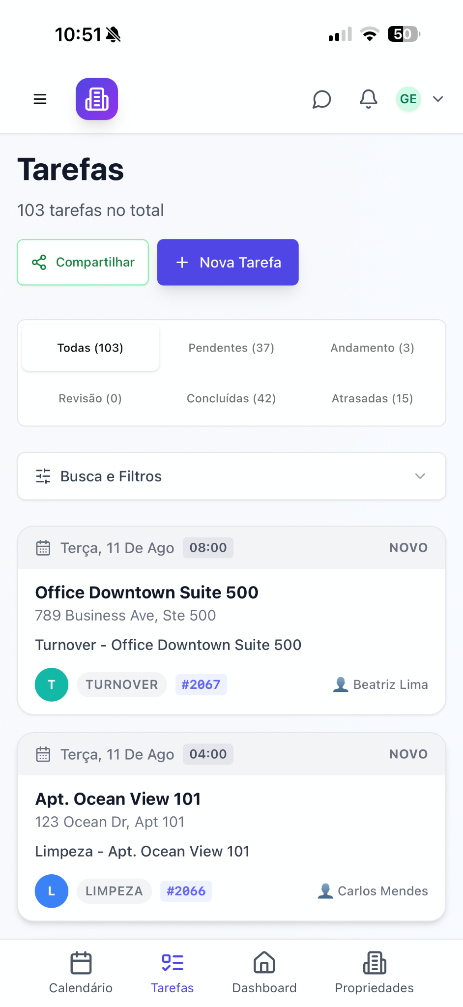Click NOVO status on Office Downtown task

tap(408, 548)
